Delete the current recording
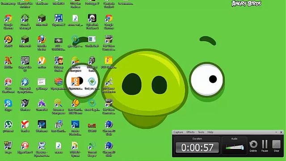The width and height of the screenshot is (286, 161). (x=253, y=146)
